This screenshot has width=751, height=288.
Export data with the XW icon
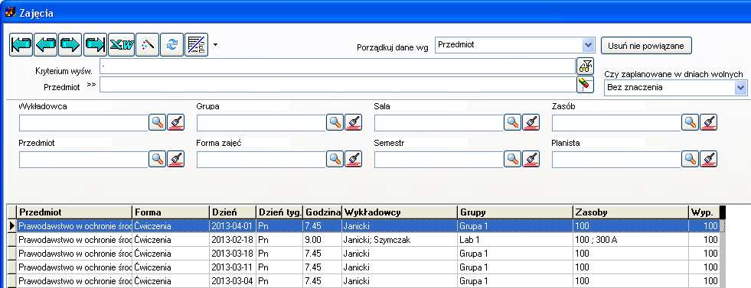point(121,45)
